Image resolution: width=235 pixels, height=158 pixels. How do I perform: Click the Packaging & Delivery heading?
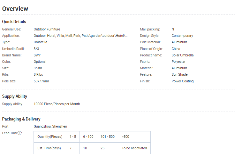[x=21, y=119]
